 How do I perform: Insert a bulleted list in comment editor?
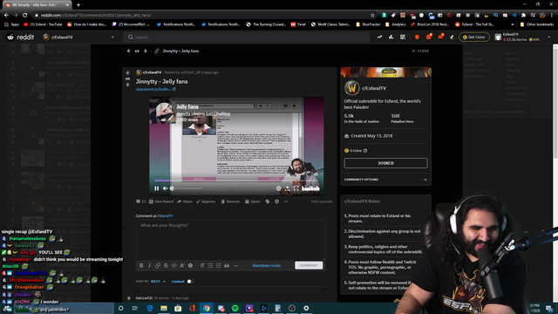(210, 265)
